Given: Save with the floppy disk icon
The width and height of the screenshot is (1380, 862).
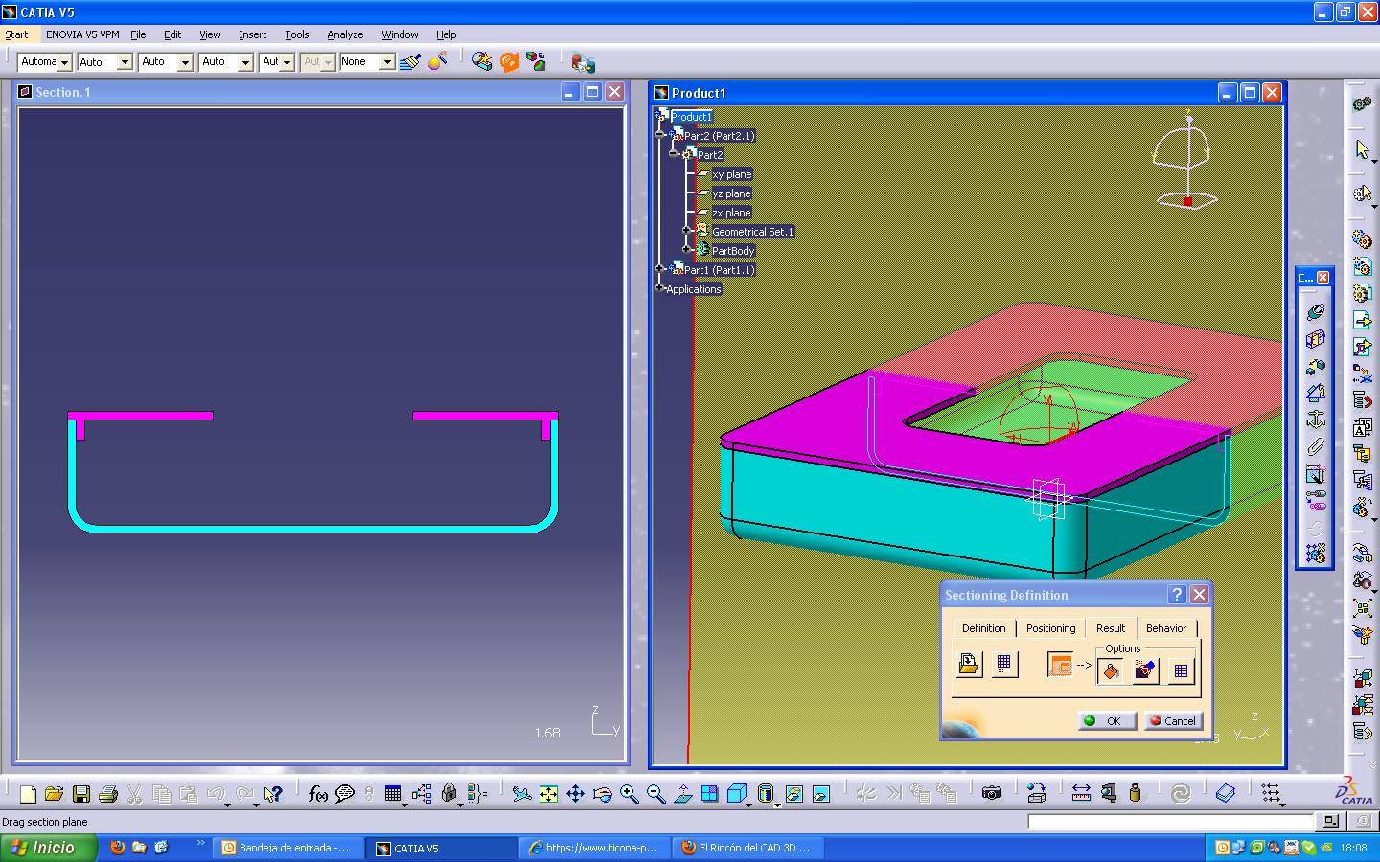Looking at the screenshot, I should click(81, 794).
